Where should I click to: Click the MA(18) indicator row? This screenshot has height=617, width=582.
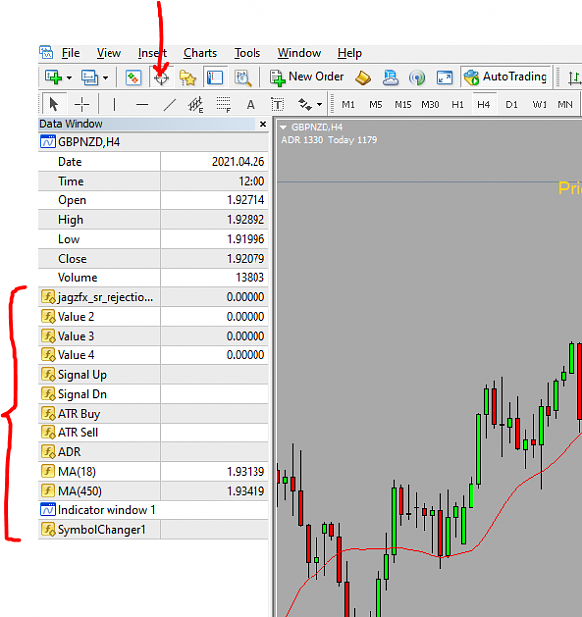click(154, 472)
